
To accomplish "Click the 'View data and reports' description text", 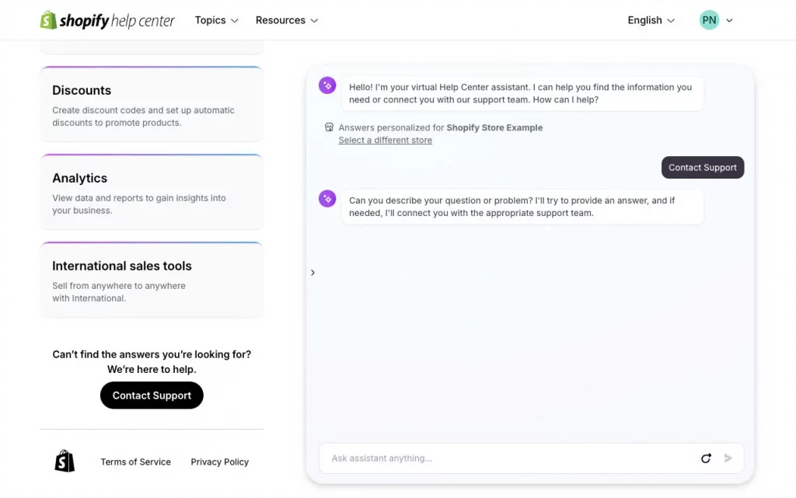I will [x=139, y=204].
